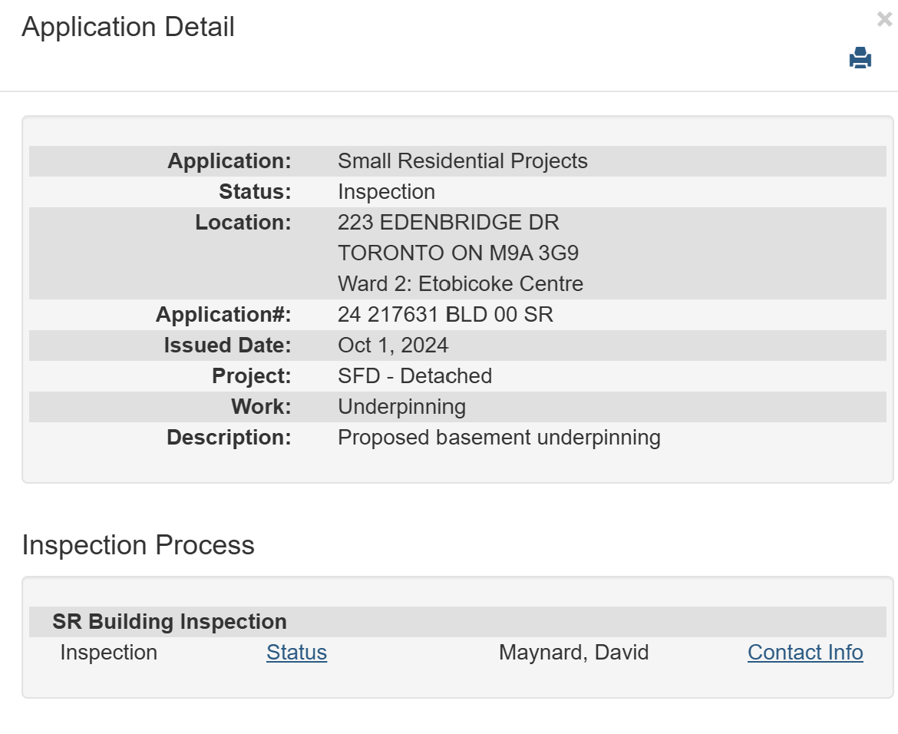Click the printer icon to print details
The width and height of the screenshot is (898, 734).
pyautogui.click(x=860, y=58)
